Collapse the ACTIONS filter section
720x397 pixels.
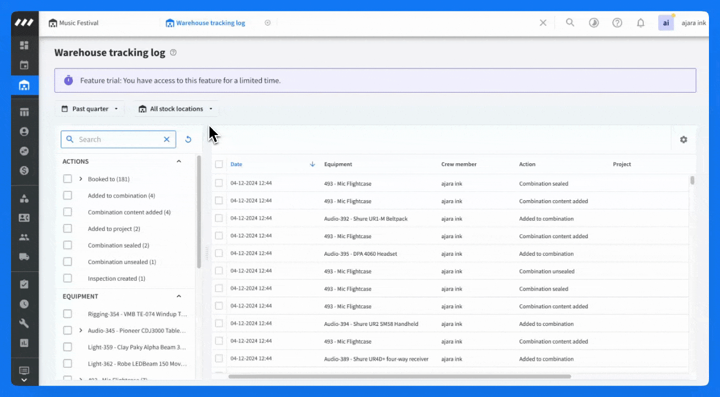point(178,162)
